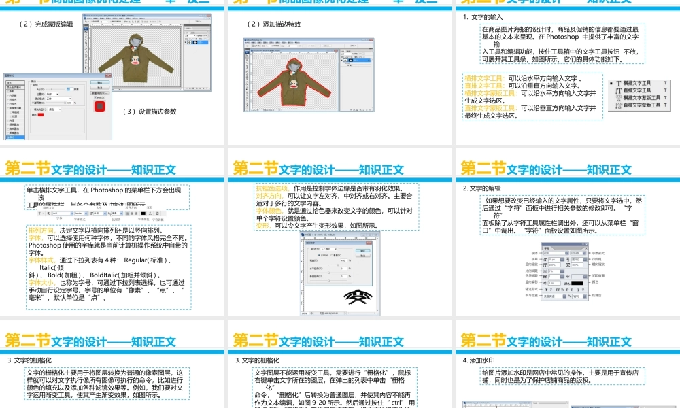Click the Faux Bold T icon in the Character panel

coord(547,290)
